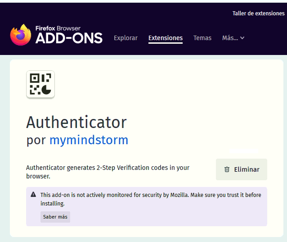Click the trash can icon
The image size is (287, 242).
tap(227, 169)
